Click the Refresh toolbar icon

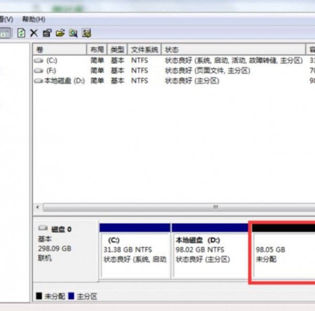pos(22,33)
